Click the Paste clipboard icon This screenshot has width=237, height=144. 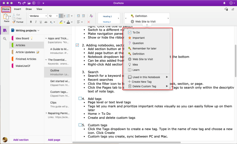pos(6,17)
